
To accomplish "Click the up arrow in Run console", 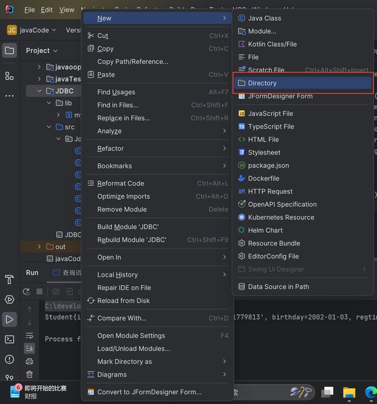I will [x=30, y=310].
